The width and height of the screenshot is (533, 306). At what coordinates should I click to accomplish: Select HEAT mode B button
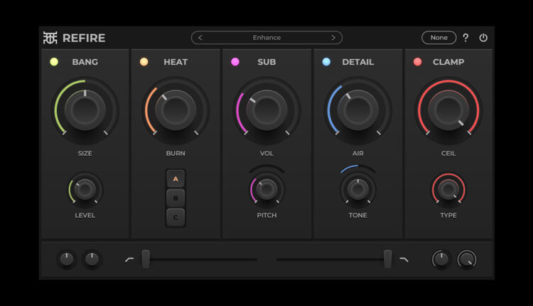(x=176, y=198)
